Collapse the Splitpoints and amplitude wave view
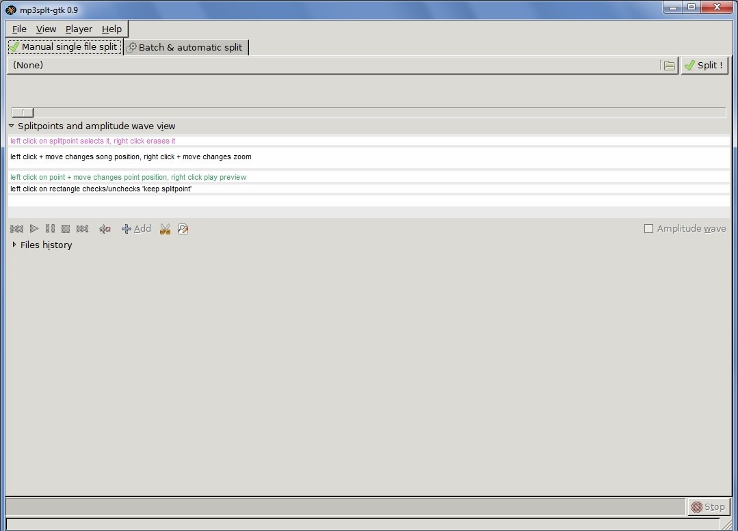This screenshot has width=738, height=531. [11, 126]
